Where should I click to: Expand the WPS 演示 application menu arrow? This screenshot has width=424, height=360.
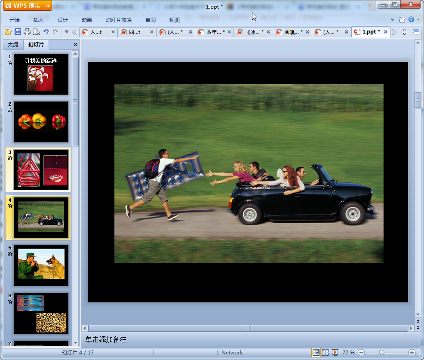point(48,6)
